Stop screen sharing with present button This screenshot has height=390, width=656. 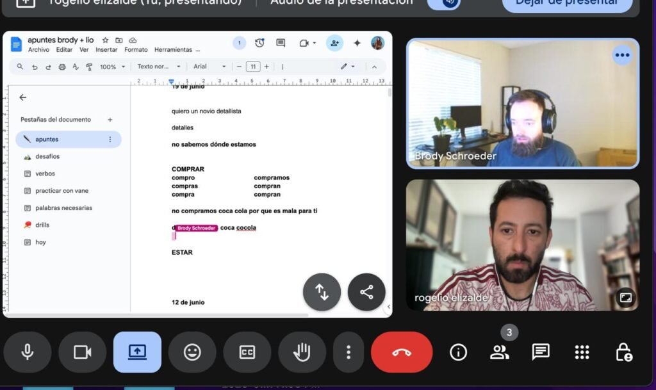pyautogui.click(x=137, y=352)
